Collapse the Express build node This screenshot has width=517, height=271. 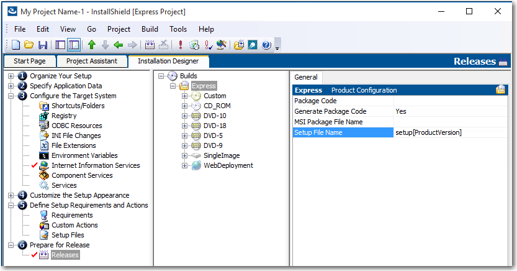coord(173,86)
